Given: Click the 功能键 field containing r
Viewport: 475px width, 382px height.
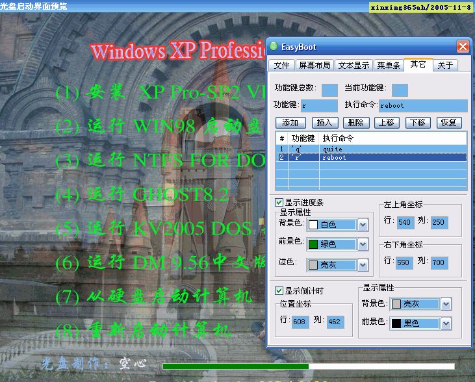Looking at the screenshot, I should 319,106.
